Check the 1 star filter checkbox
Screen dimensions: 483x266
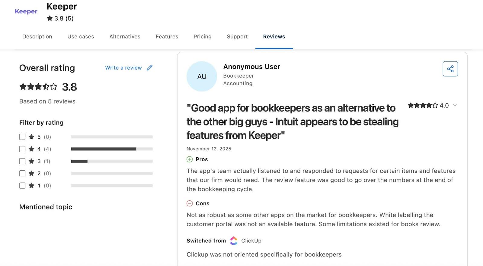click(22, 185)
